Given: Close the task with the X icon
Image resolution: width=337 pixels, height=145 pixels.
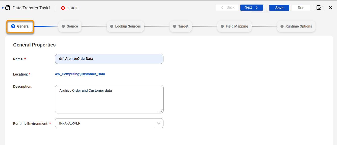Looking at the screenshot, I should tap(331, 8).
